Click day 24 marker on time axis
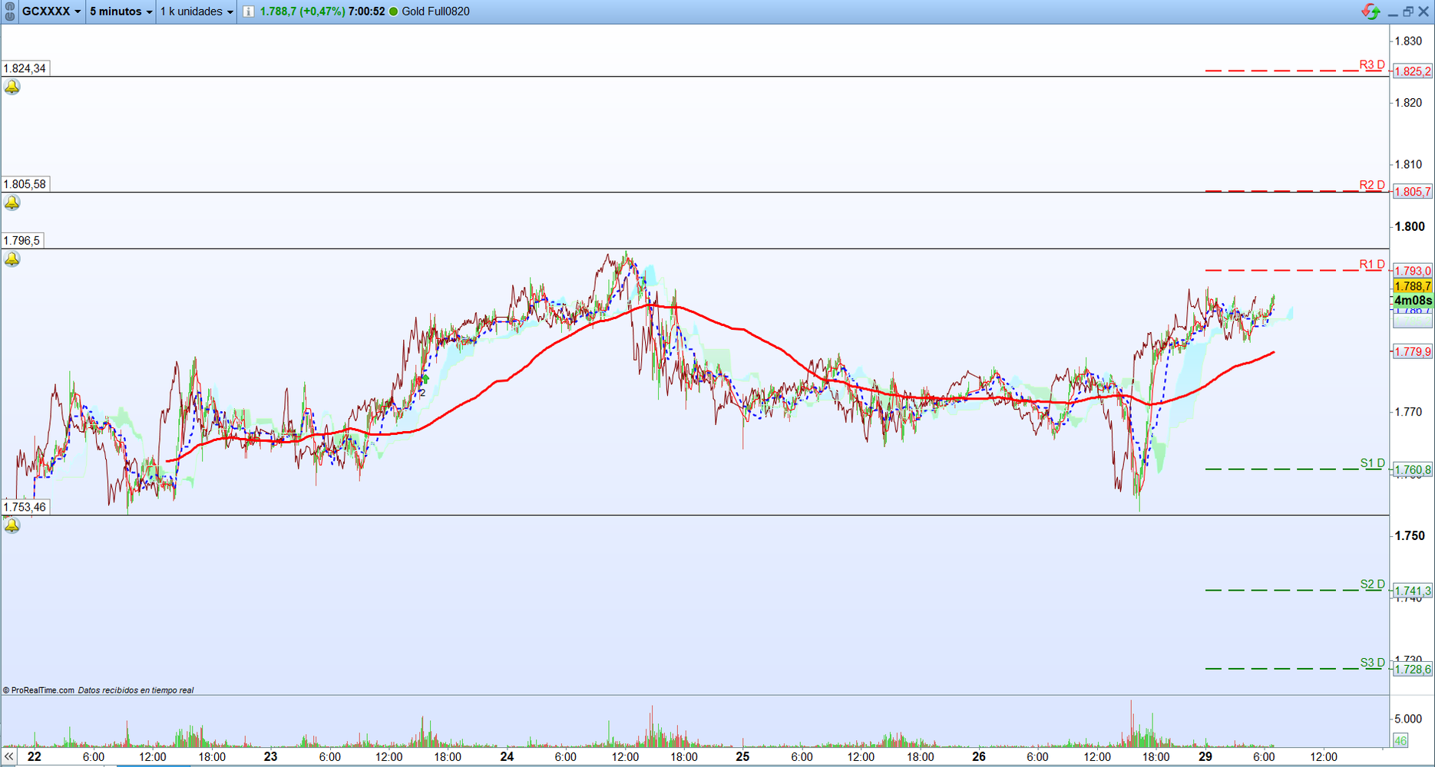The height and width of the screenshot is (767, 1435). point(507,756)
